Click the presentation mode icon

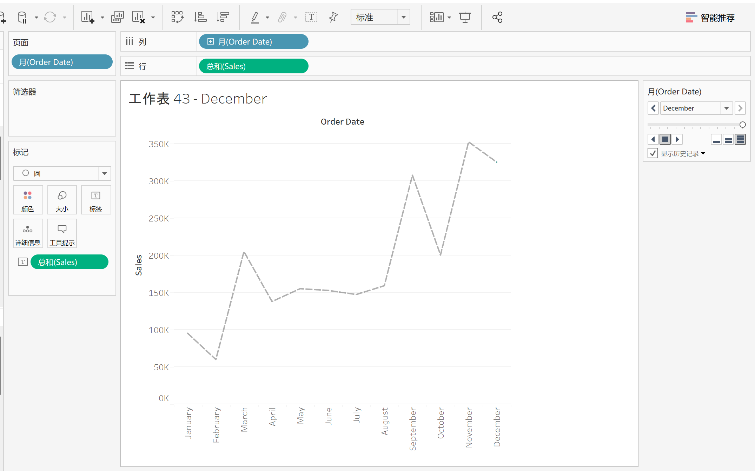pos(465,17)
